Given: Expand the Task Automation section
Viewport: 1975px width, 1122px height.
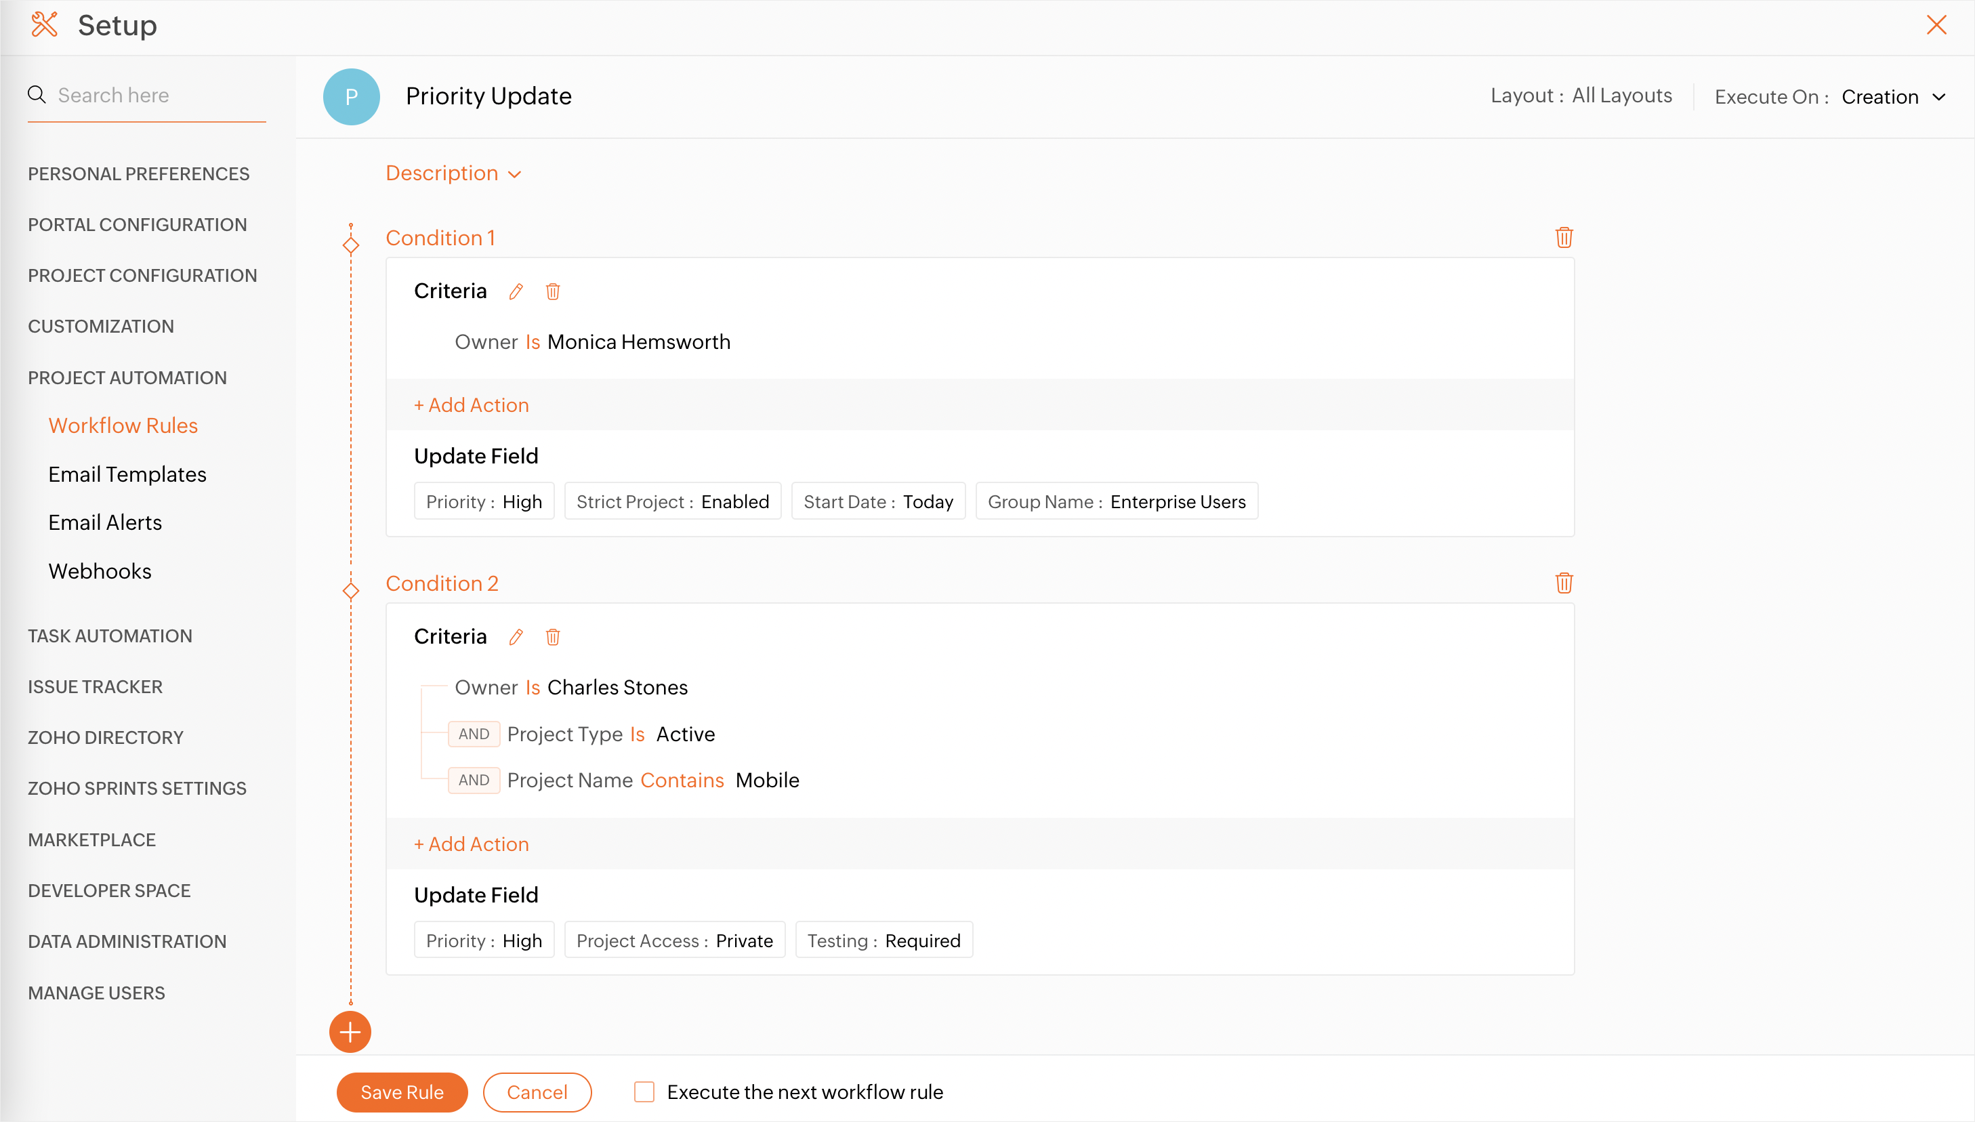Looking at the screenshot, I should [x=110, y=636].
